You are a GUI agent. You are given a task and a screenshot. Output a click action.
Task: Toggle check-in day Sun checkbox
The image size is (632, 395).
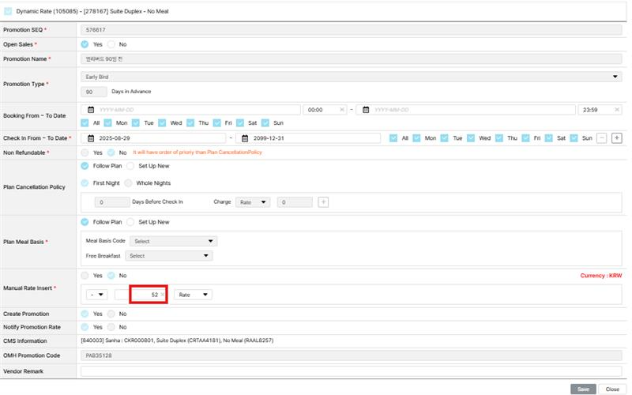(x=574, y=138)
